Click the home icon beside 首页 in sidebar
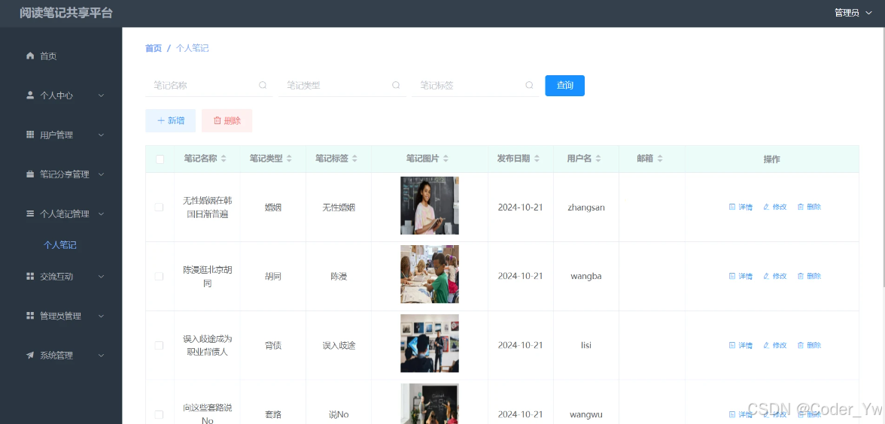Screen dimensions: 885x424 pyautogui.click(x=30, y=56)
